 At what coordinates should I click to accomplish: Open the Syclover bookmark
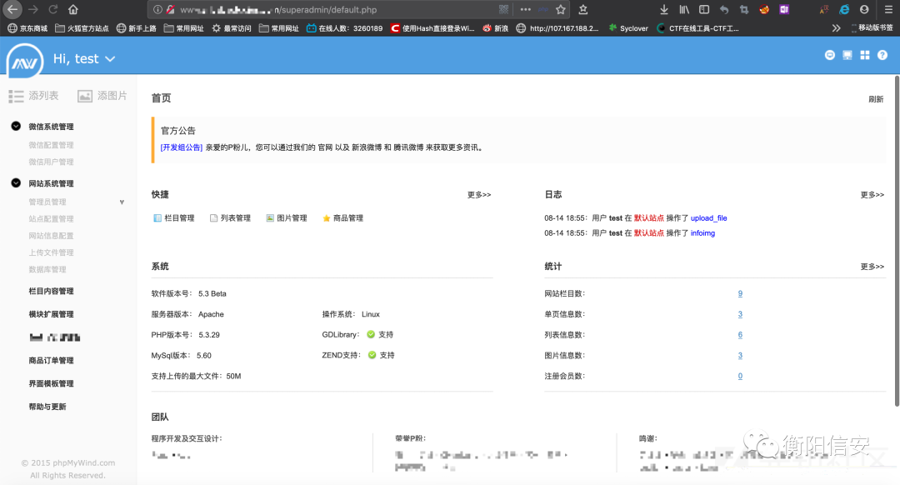click(628, 28)
